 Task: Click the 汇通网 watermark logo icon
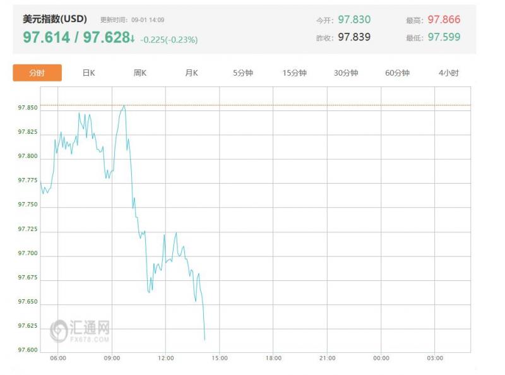[59, 328]
